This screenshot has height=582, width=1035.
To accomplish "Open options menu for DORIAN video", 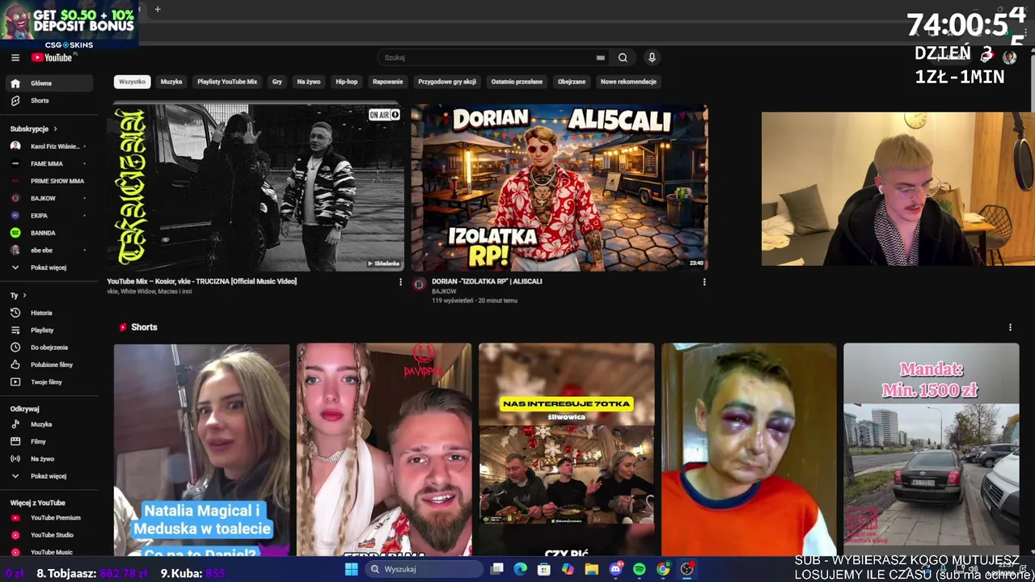I will 704,282.
